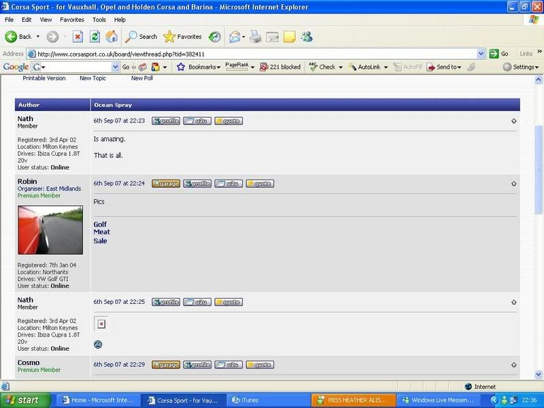Expand the address bar URL dropdown
The width and height of the screenshot is (544, 408).
point(481,54)
